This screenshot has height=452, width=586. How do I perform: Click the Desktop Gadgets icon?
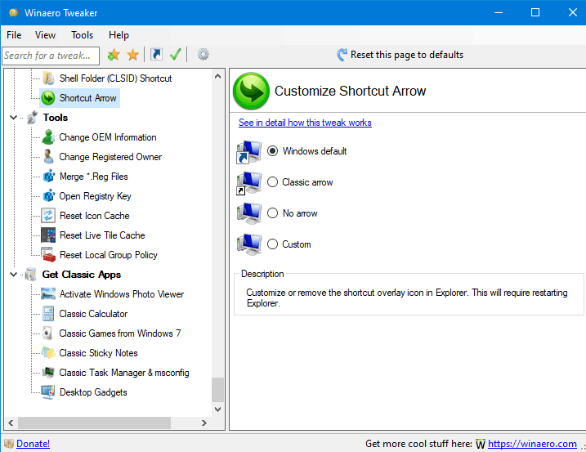(x=48, y=392)
